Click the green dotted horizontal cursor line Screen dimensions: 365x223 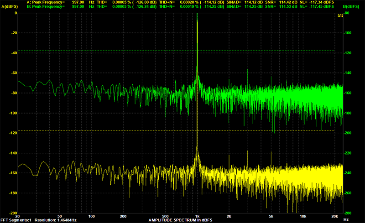click(176, 50)
